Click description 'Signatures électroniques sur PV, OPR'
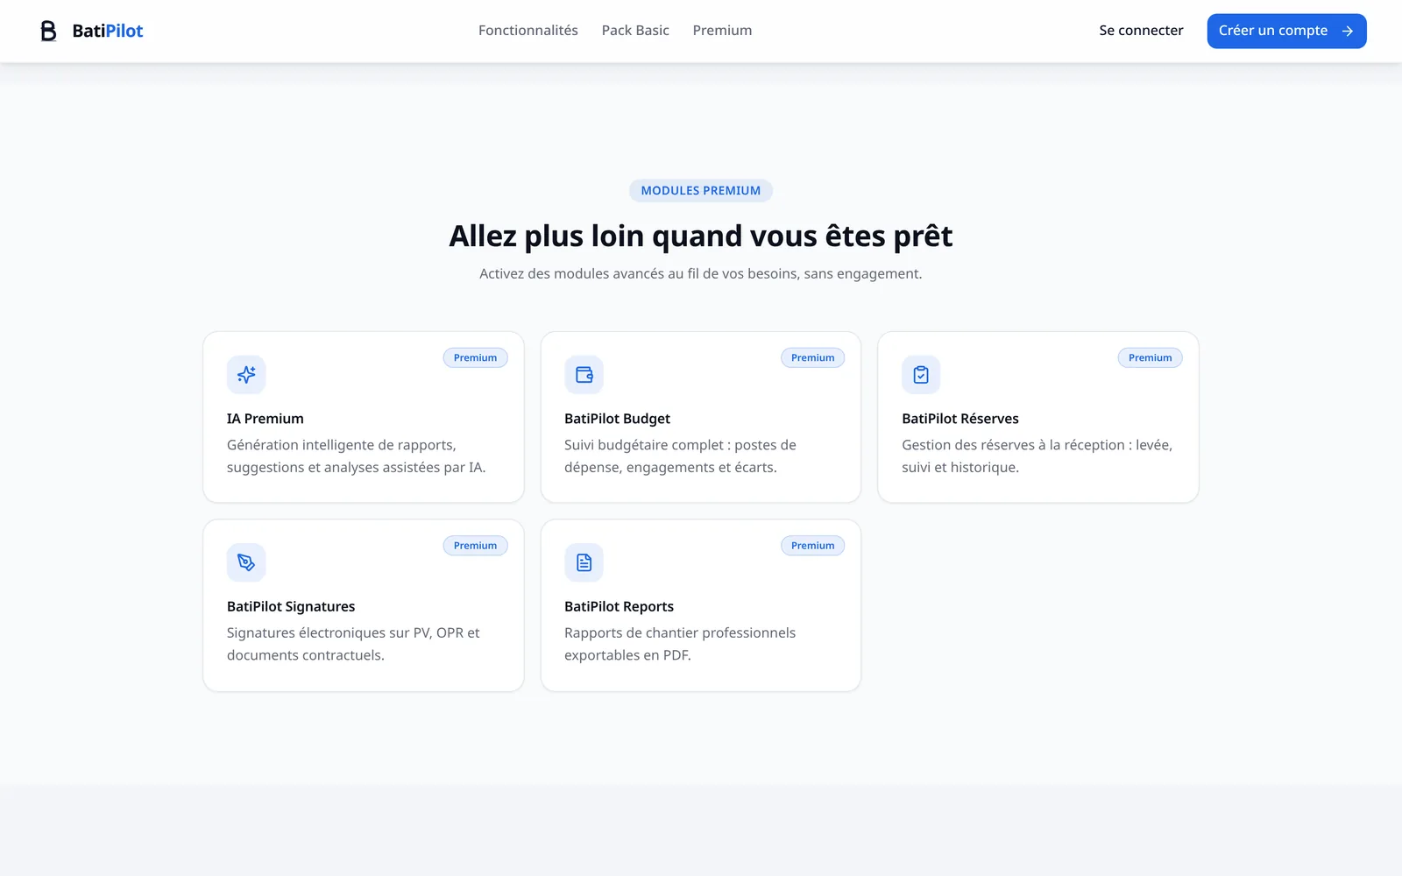This screenshot has height=876, width=1402. [353, 644]
